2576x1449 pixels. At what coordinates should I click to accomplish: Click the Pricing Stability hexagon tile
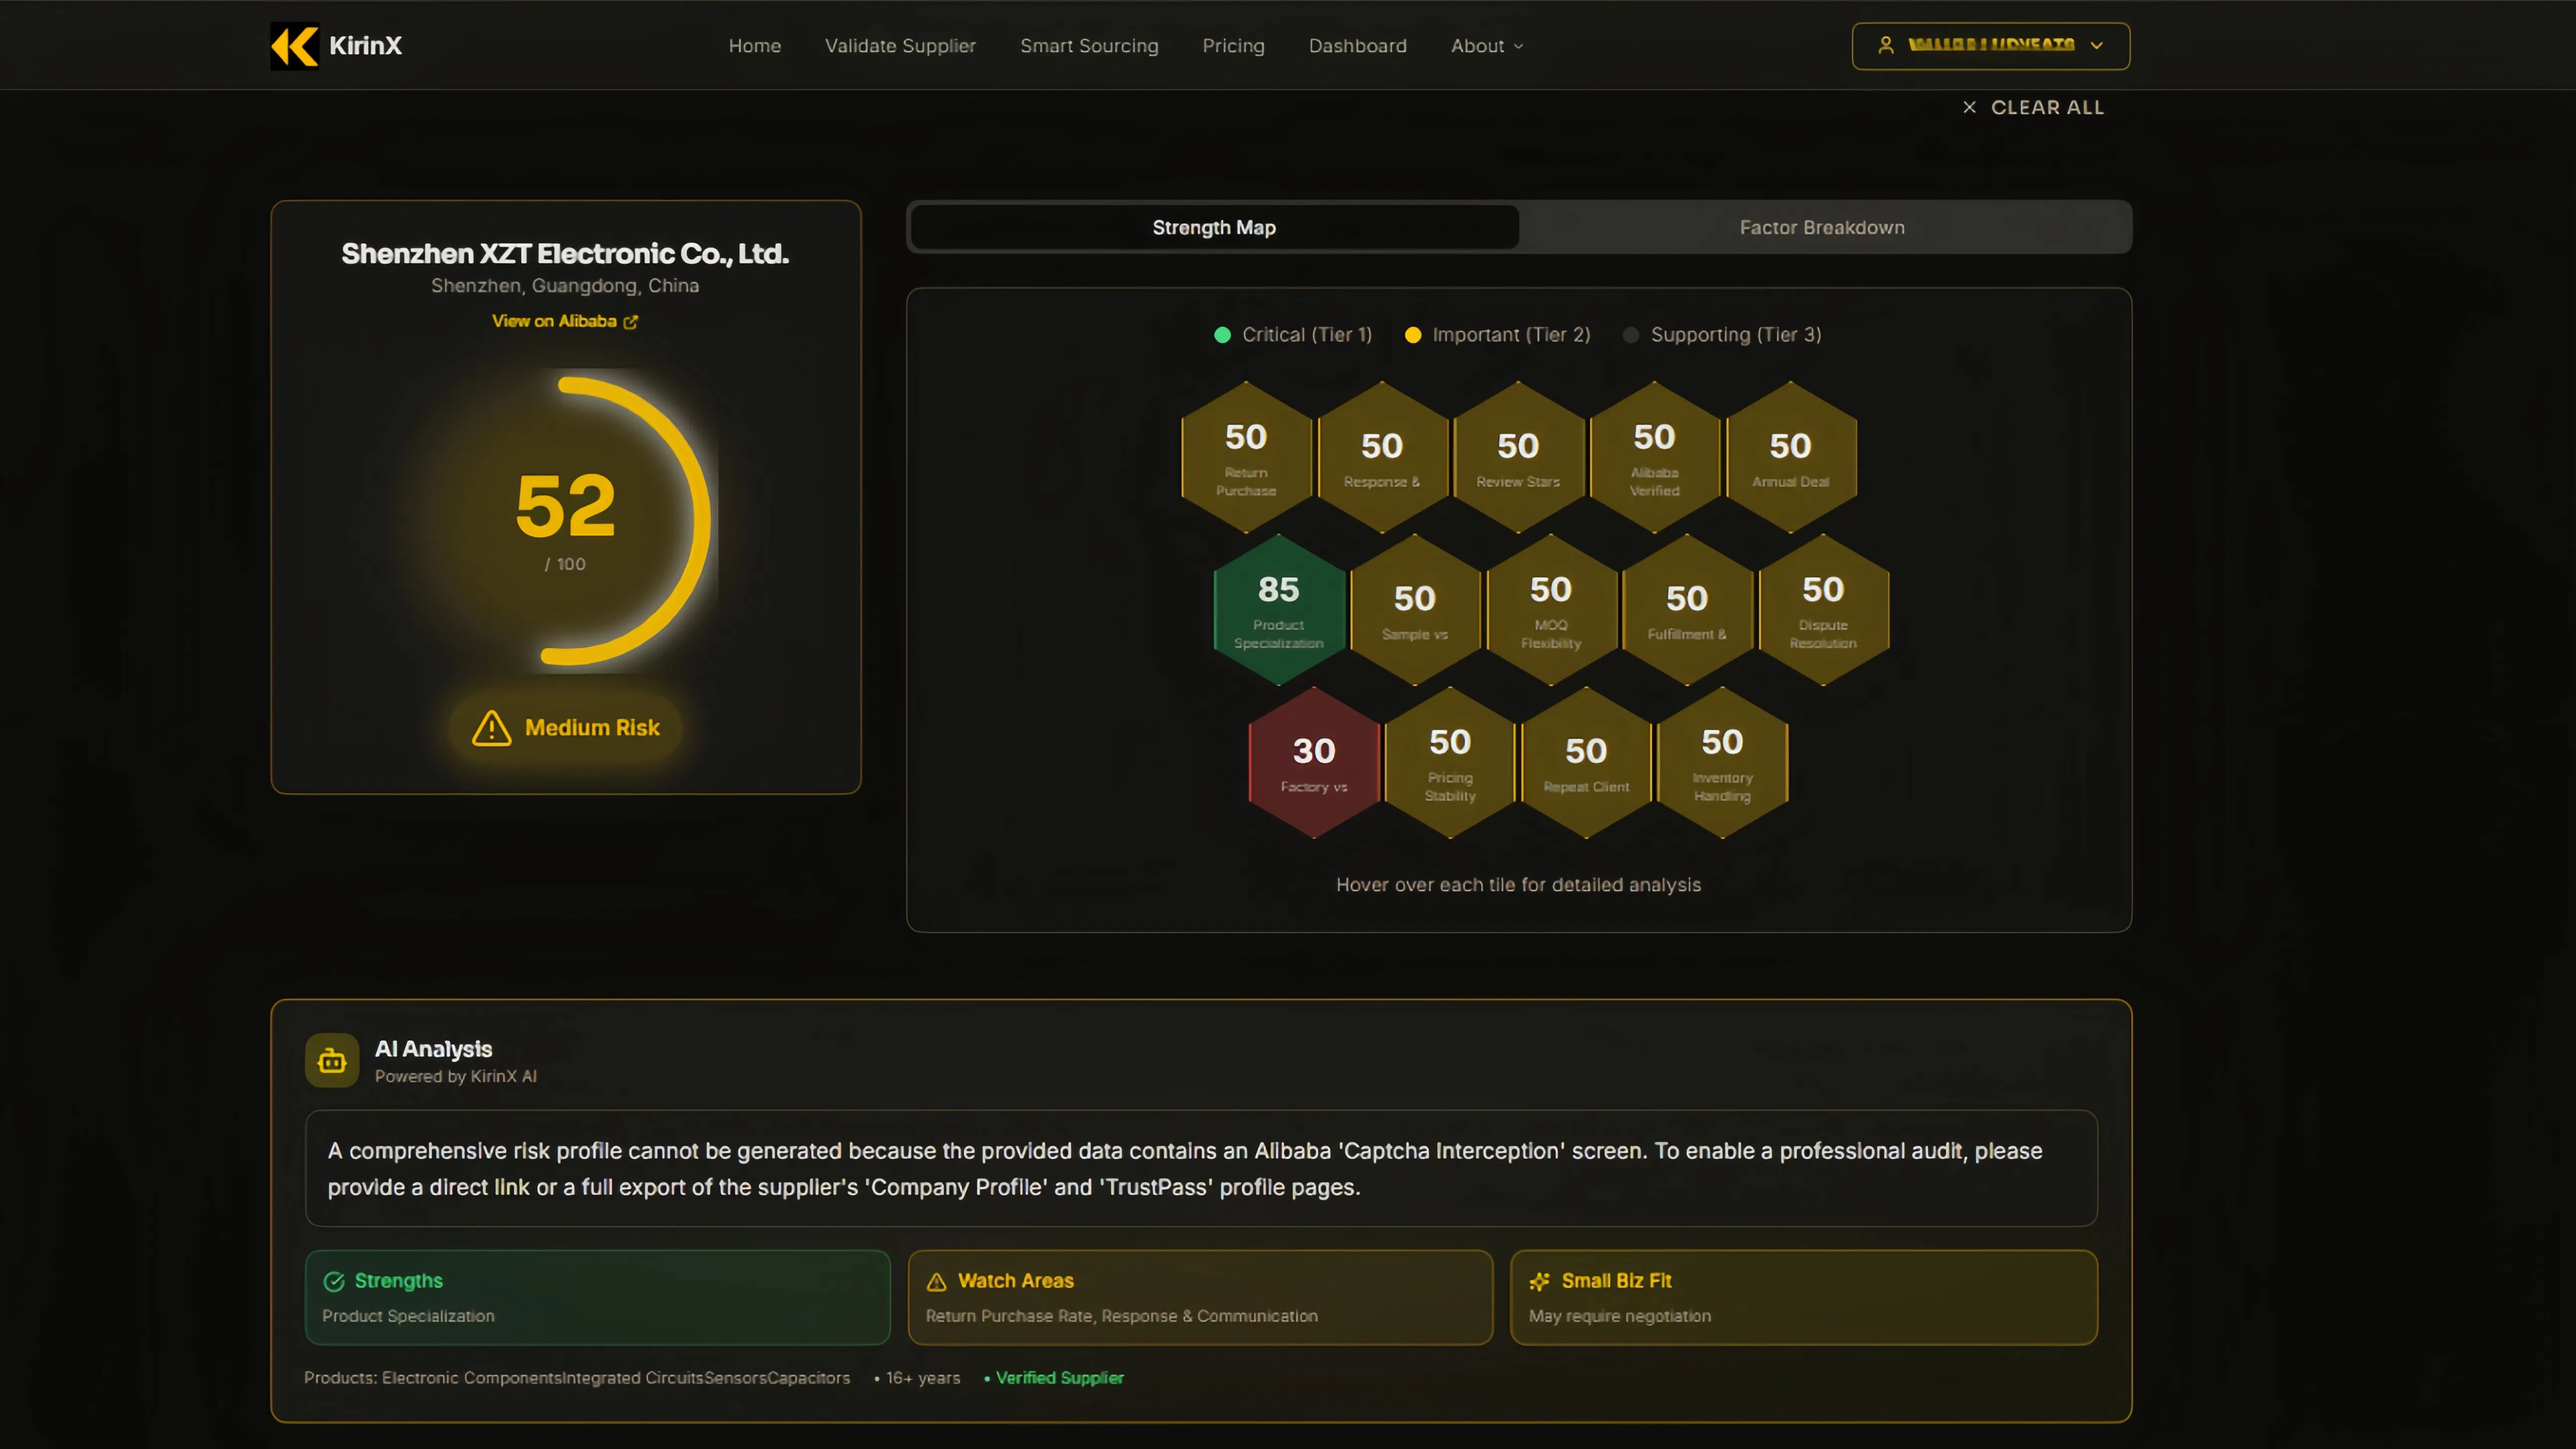tap(1450, 763)
